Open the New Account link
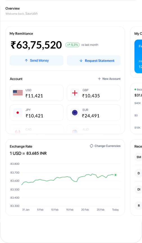The height and width of the screenshot is (243, 142). [109, 79]
